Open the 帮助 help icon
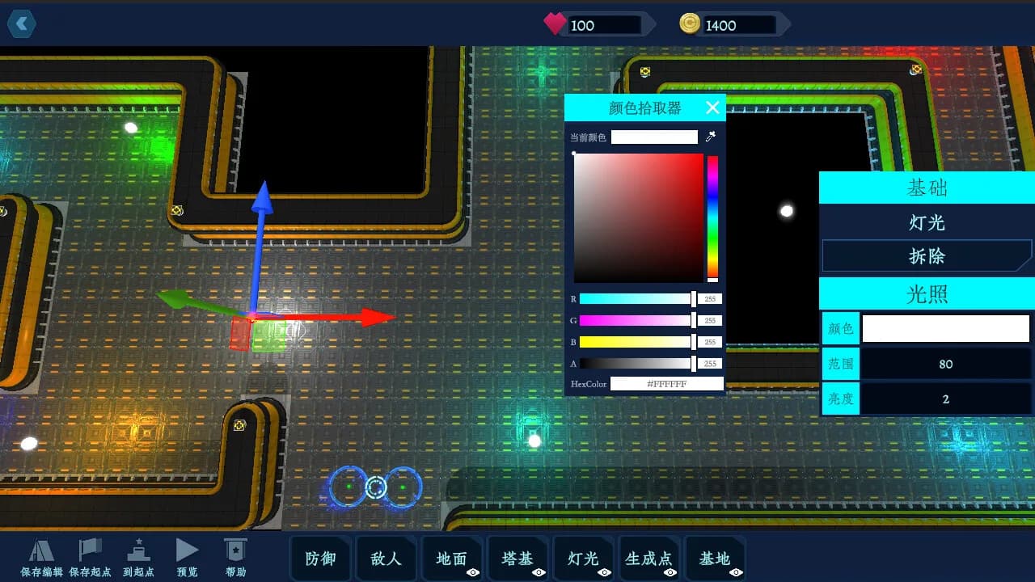Viewport: 1035px width, 582px height. pos(236,550)
